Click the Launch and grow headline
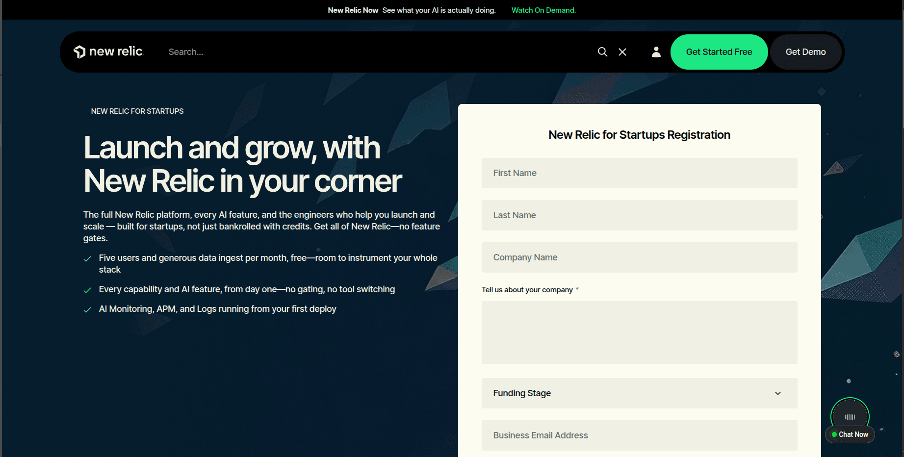 [242, 164]
